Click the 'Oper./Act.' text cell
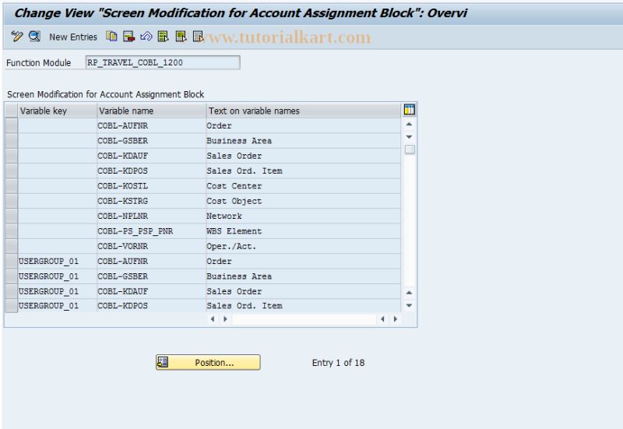This screenshot has width=623, height=429. point(304,246)
